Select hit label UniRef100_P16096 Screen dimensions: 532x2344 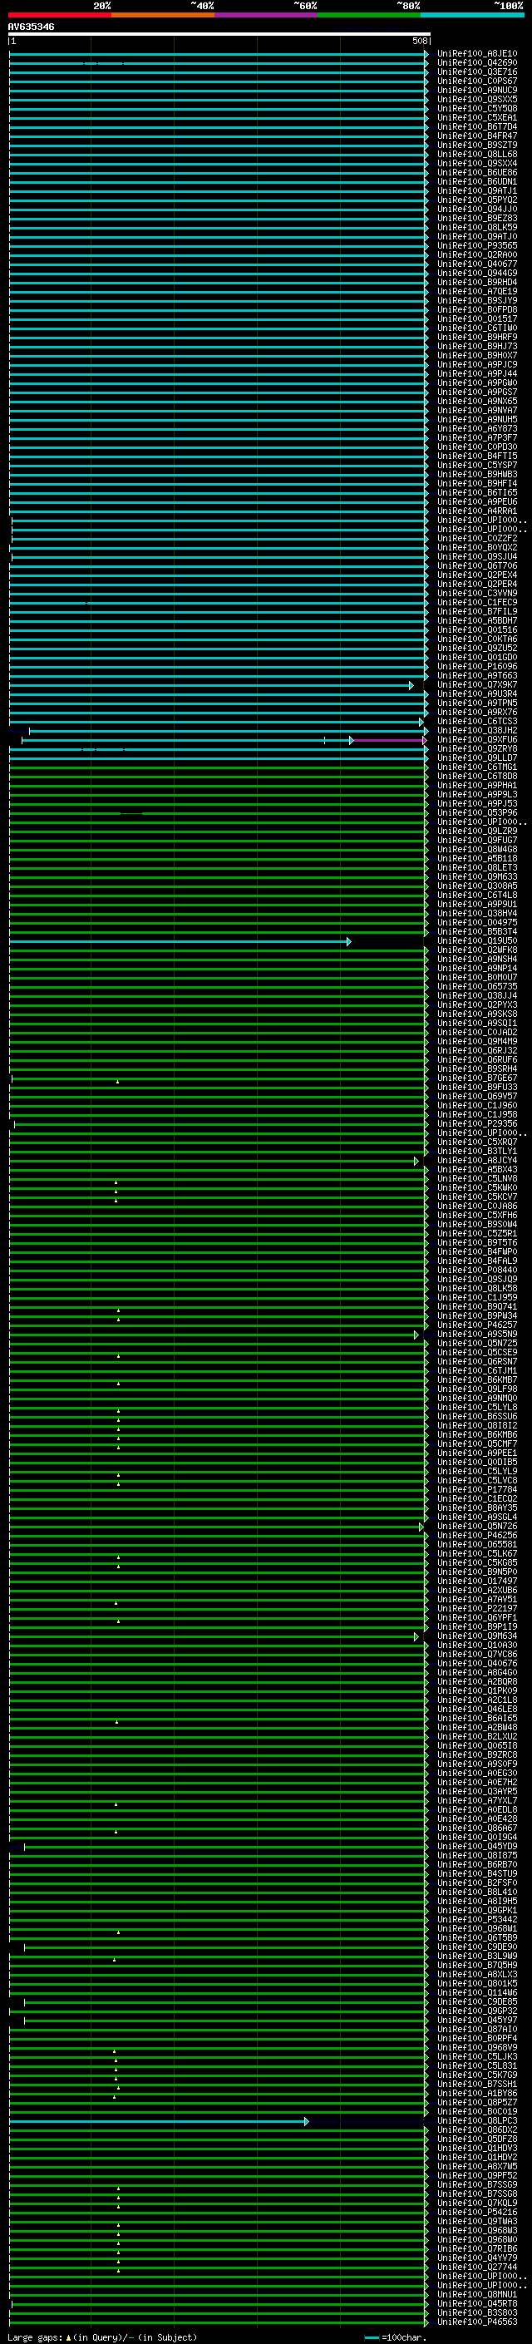[x=477, y=666]
